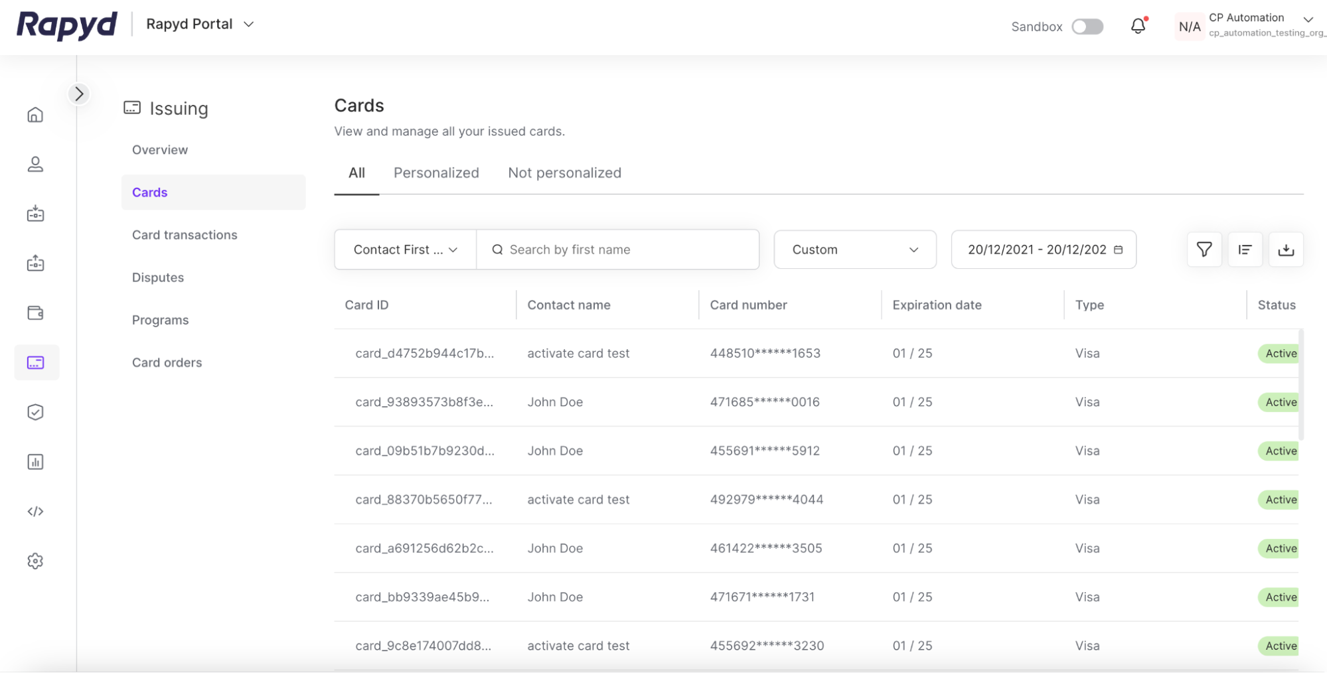Open the developers code icon
The image size is (1327, 673).
35,511
